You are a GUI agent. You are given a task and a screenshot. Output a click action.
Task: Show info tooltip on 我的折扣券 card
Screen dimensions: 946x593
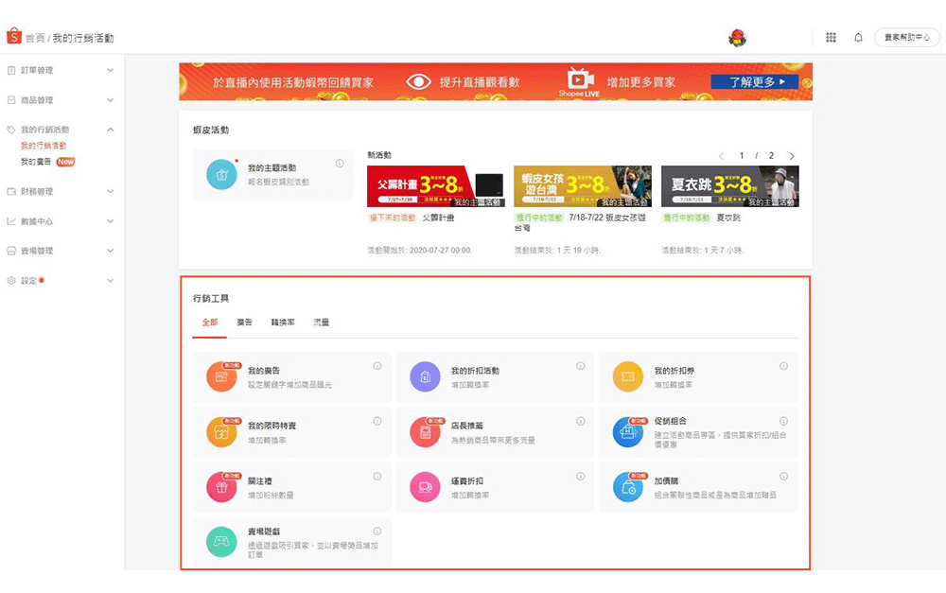tap(783, 366)
